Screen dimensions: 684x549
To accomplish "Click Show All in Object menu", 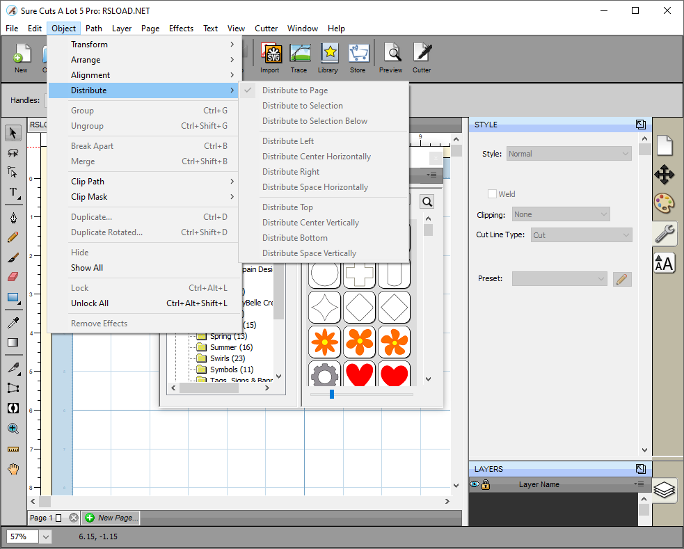I will [143, 268].
